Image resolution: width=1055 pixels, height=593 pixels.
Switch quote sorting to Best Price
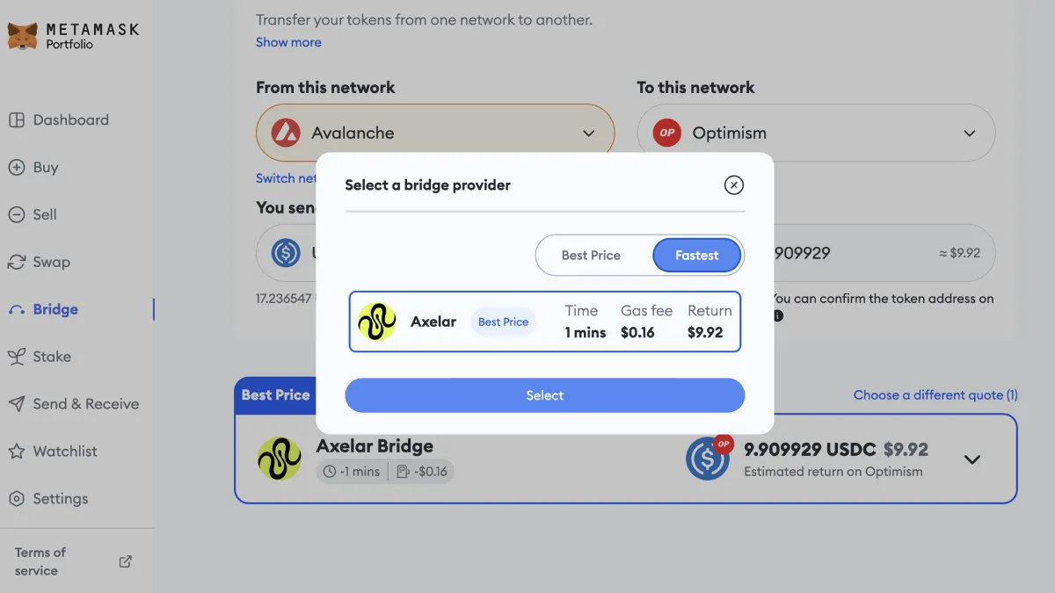[592, 256]
